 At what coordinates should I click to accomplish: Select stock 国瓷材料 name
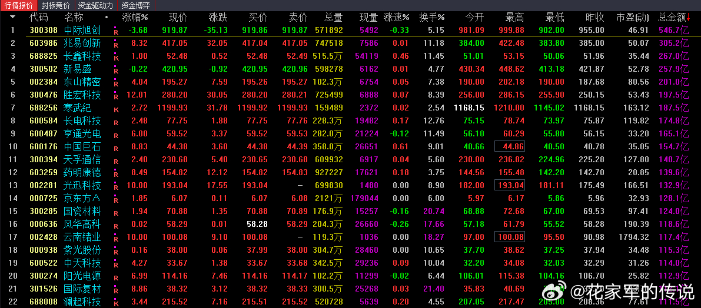[83, 211]
